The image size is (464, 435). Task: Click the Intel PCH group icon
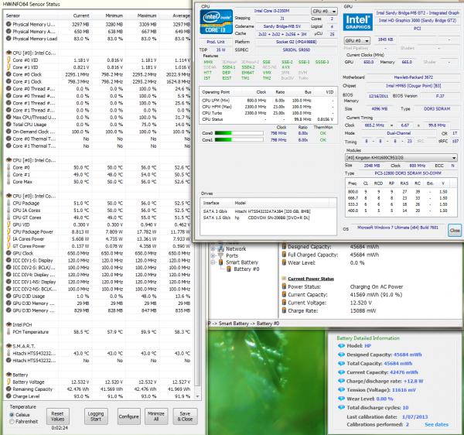click(x=9, y=324)
